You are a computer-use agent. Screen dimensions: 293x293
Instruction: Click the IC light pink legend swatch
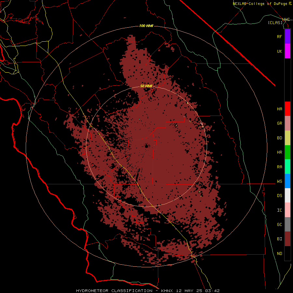[x=287, y=210]
